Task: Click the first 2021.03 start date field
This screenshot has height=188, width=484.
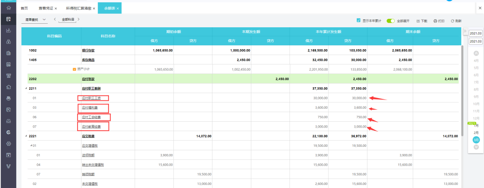Action: 475,33
